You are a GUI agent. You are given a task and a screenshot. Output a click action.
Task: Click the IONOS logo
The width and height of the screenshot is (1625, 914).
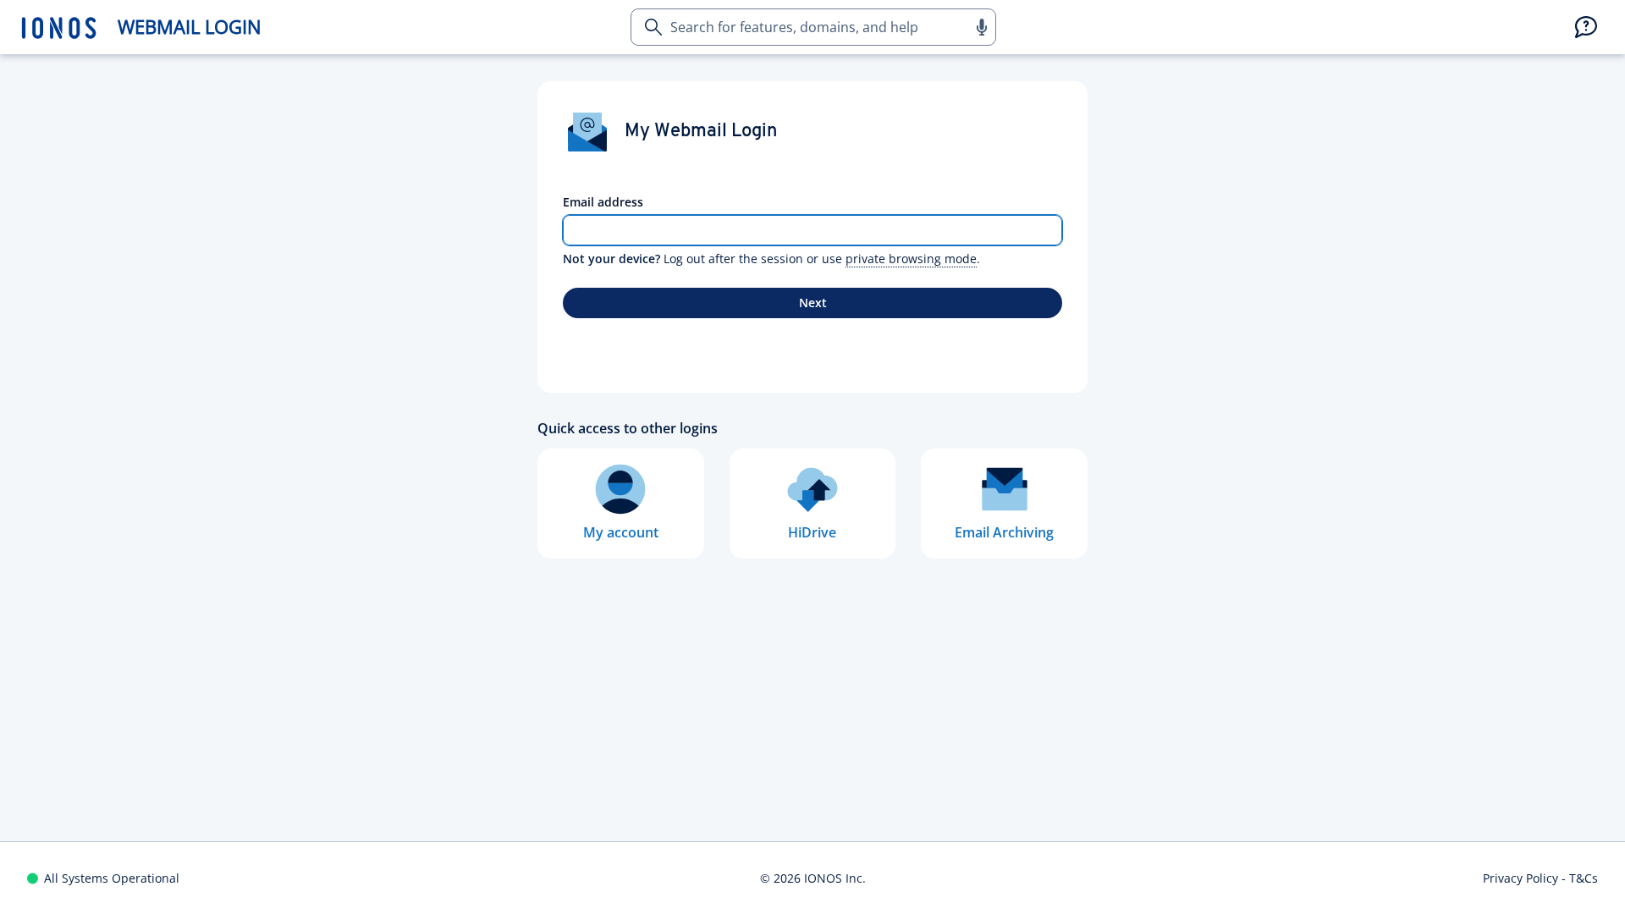(x=59, y=28)
